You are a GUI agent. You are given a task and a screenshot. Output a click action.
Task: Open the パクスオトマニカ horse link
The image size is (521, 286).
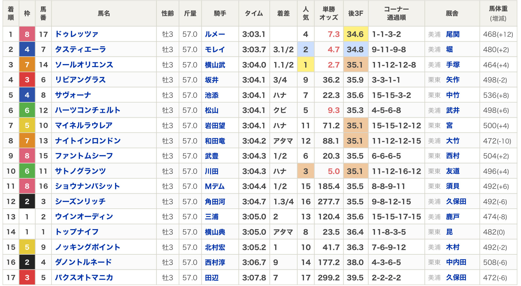[x=84, y=278]
